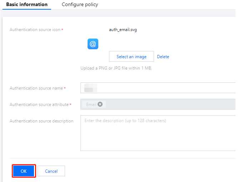Click the Authentication source description label

[41, 121]
